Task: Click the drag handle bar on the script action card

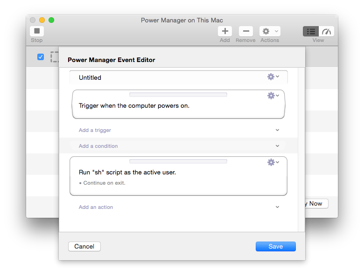Action: (x=178, y=161)
